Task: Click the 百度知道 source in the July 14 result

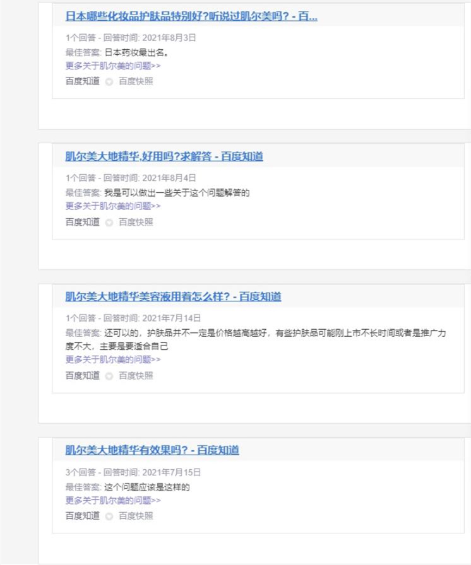Action: [x=83, y=376]
